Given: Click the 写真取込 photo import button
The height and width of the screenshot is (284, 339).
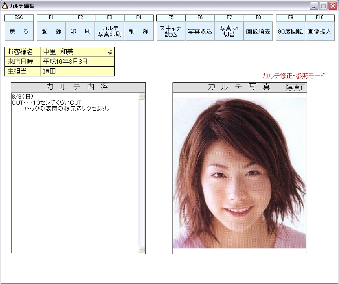Looking at the screenshot, I should (x=200, y=32).
